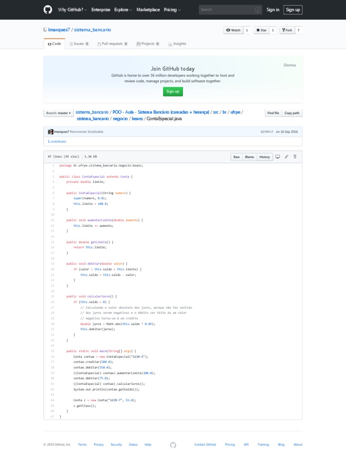Expand the Why GitHub? menu
The width and height of the screenshot is (346, 462).
tap(73, 10)
